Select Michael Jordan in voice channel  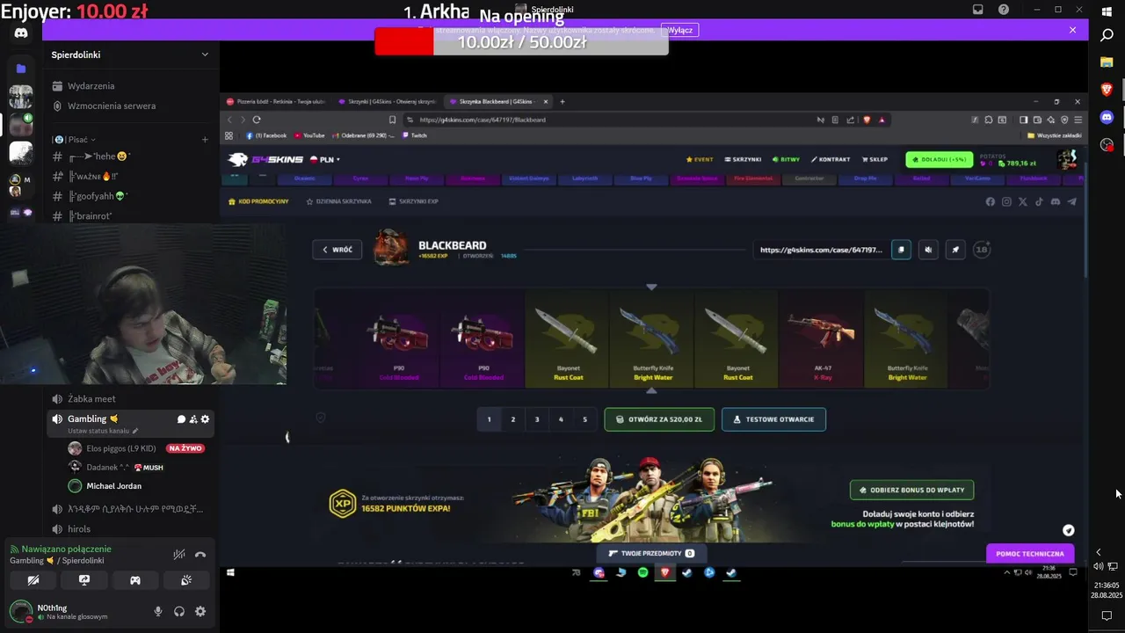[113, 486]
